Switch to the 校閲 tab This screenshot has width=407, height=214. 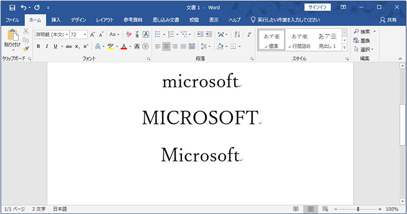click(x=194, y=20)
